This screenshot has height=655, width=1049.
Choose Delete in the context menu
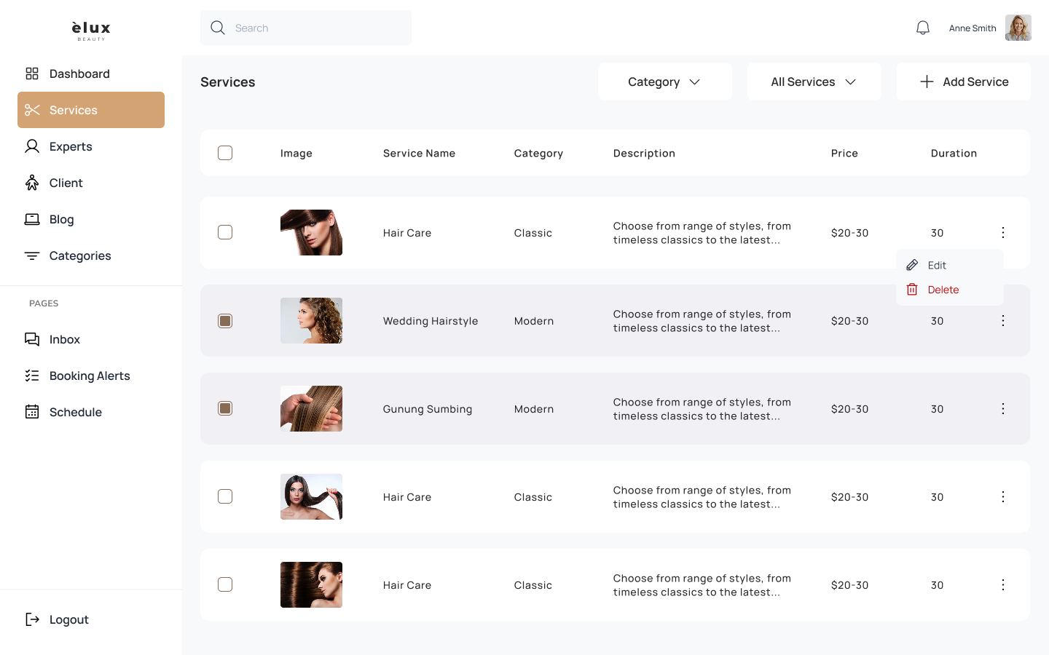click(943, 290)
